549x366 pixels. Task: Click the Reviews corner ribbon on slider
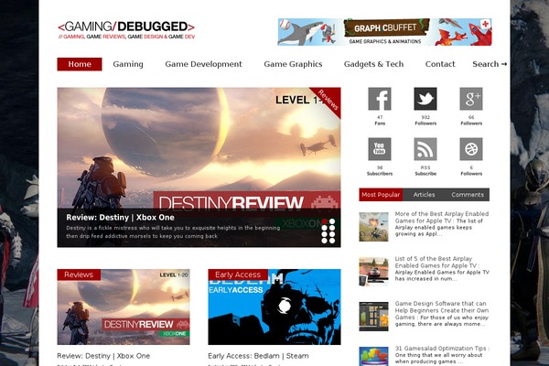click(x=328, y=100)
